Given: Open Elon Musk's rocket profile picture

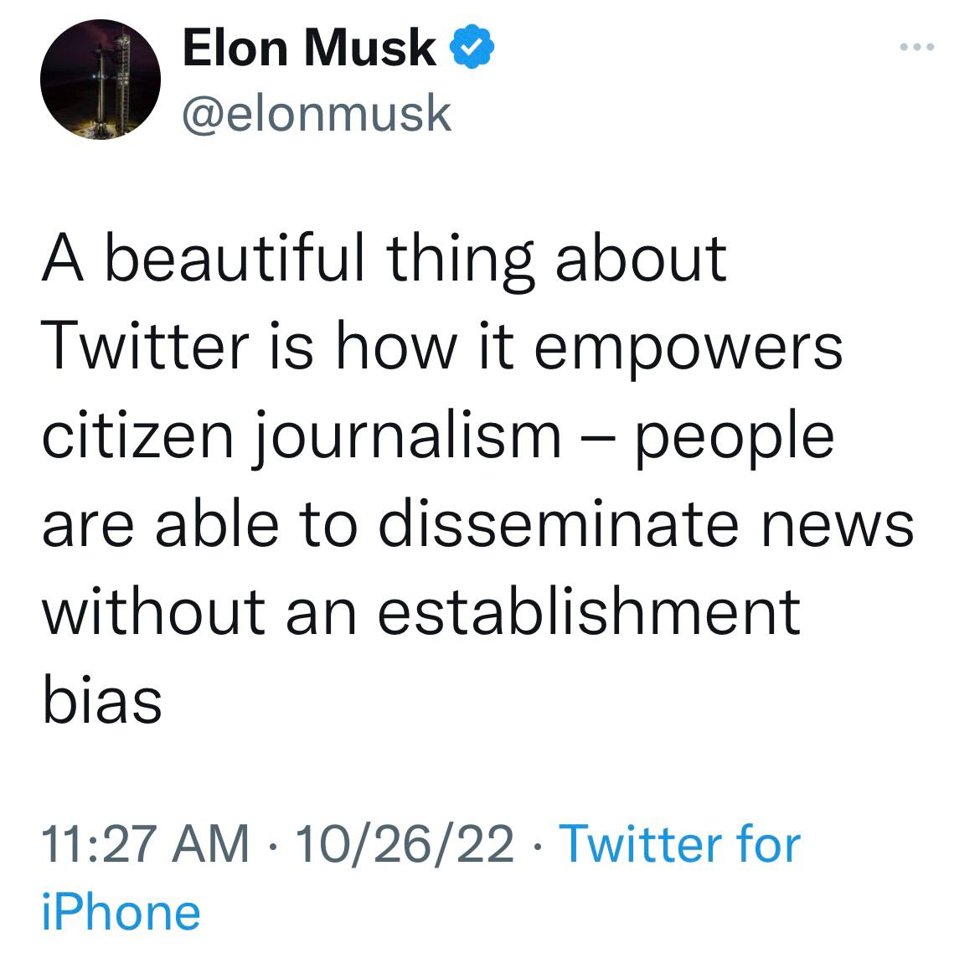Looking at the screenshot, I should click(x=101, y=80).
